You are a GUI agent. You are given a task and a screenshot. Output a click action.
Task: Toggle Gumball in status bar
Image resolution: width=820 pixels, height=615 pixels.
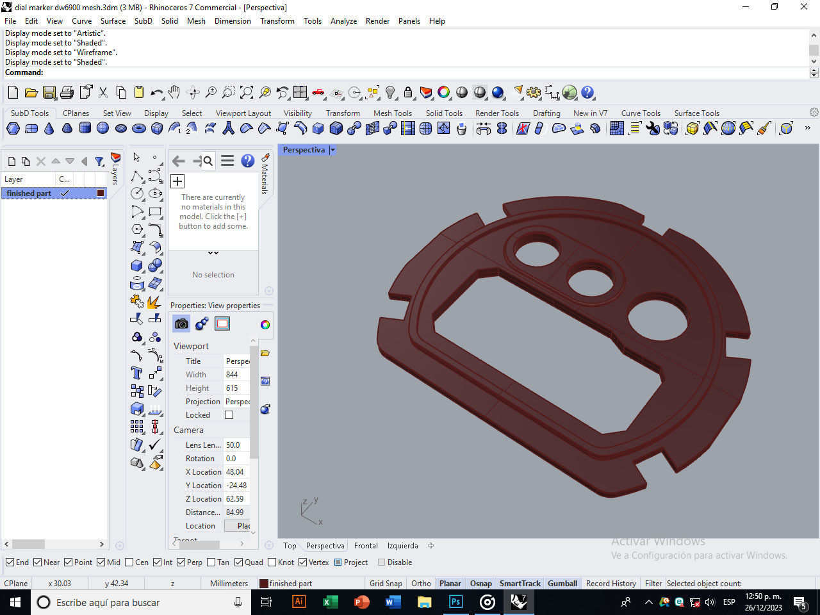[562, 583]
